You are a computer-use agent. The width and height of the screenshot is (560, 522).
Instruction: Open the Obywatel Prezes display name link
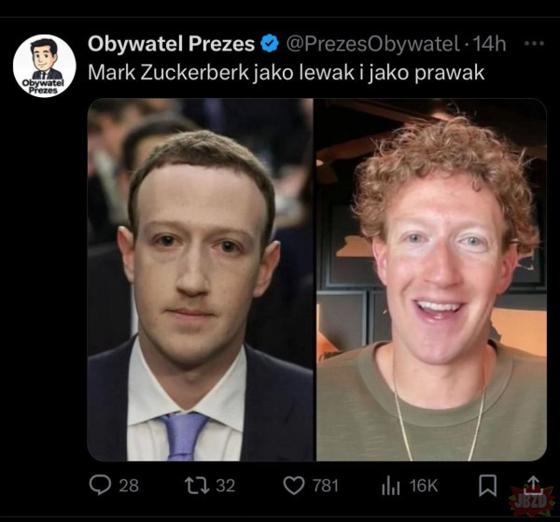tap(172, 43)
